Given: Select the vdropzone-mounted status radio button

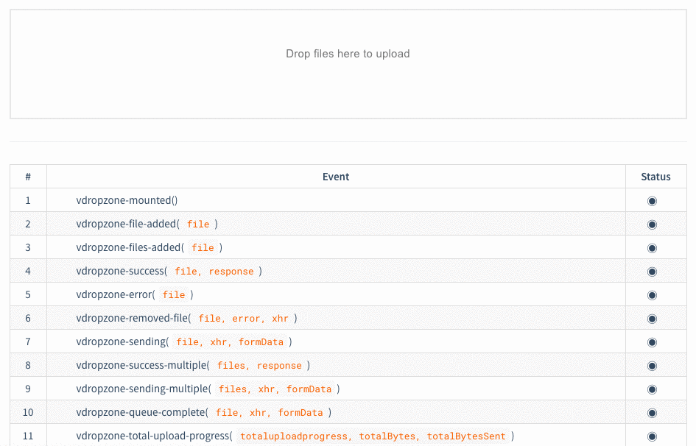Looking at the screenshot, I should point(652,201).
